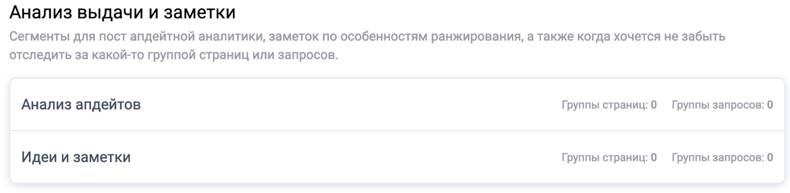Click empty middle area of Анализ апдейтов row
Image resolution: width=790 pixels, height=193 pixels.
tap(351, 105)
